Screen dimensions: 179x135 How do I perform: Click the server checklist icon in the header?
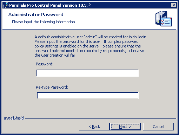(x=164, y=19)
